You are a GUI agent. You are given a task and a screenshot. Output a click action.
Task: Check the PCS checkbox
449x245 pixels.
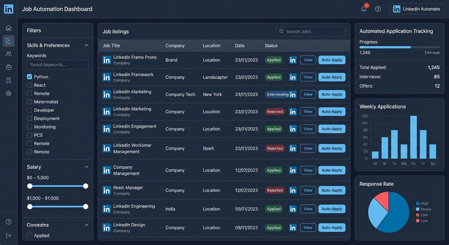[x=29, y=135]
